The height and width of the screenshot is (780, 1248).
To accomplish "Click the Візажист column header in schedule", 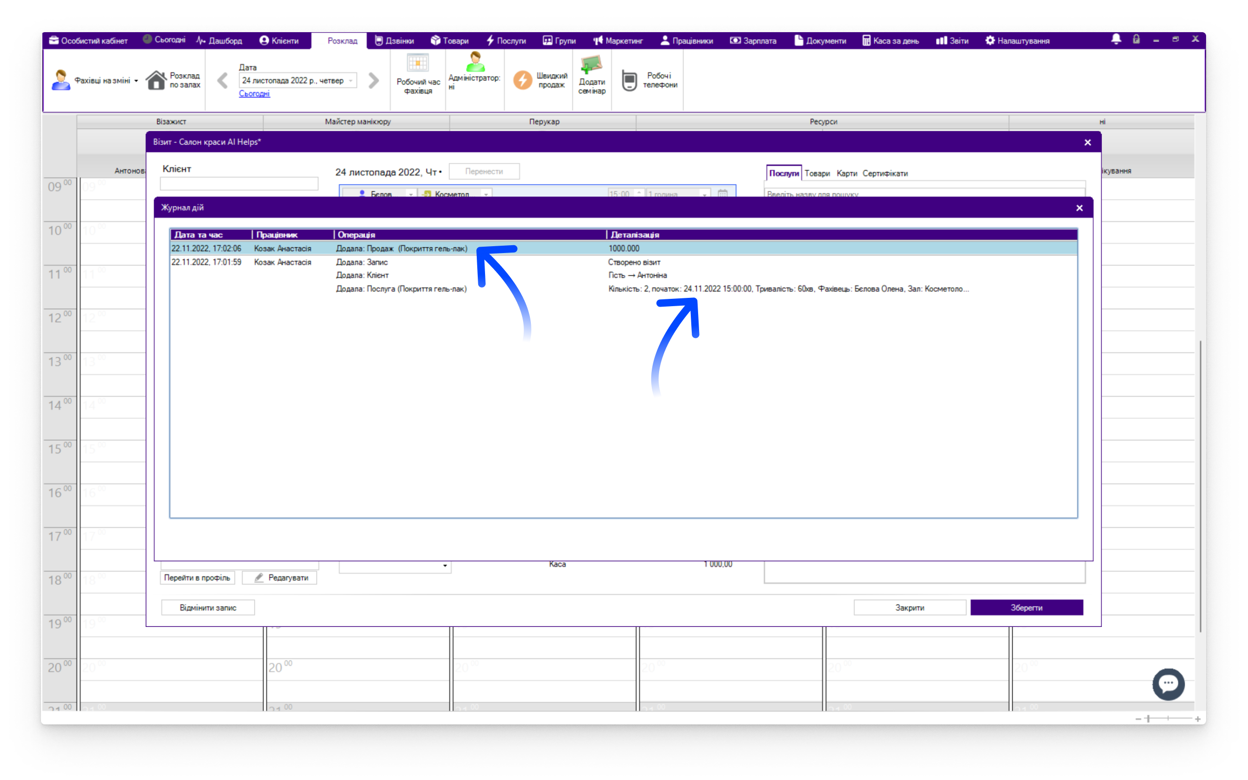I will (x=171, y=122).
